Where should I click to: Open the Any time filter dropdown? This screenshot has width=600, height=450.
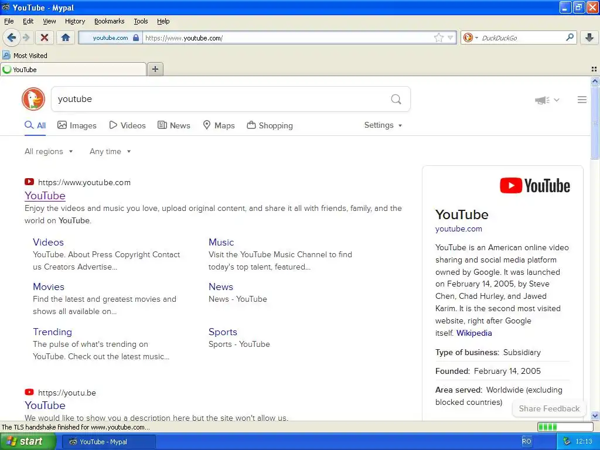[110, 152]
